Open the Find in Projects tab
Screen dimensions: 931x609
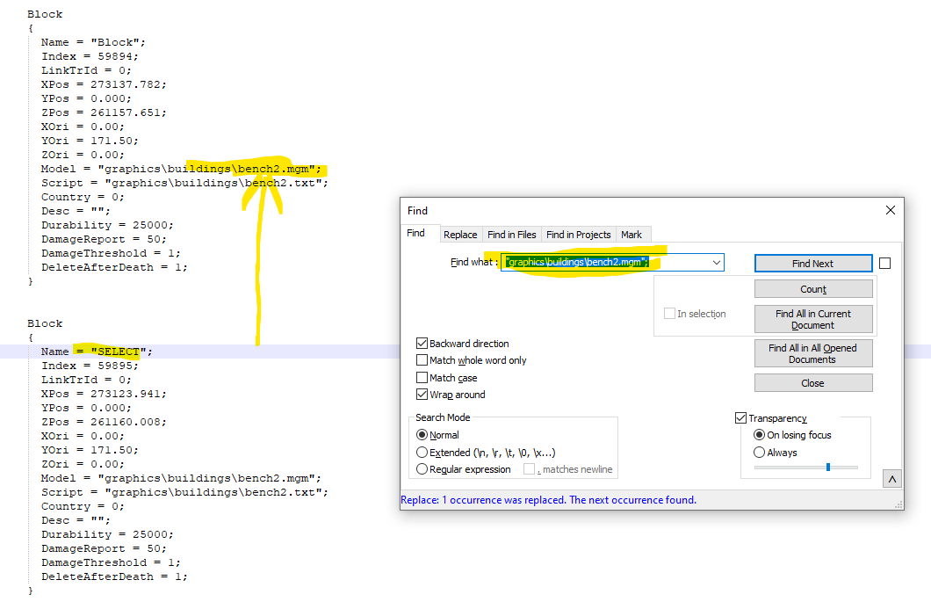[x=578, y=235]
